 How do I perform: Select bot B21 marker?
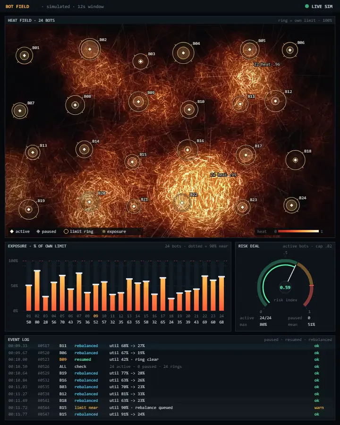point(134,206)
